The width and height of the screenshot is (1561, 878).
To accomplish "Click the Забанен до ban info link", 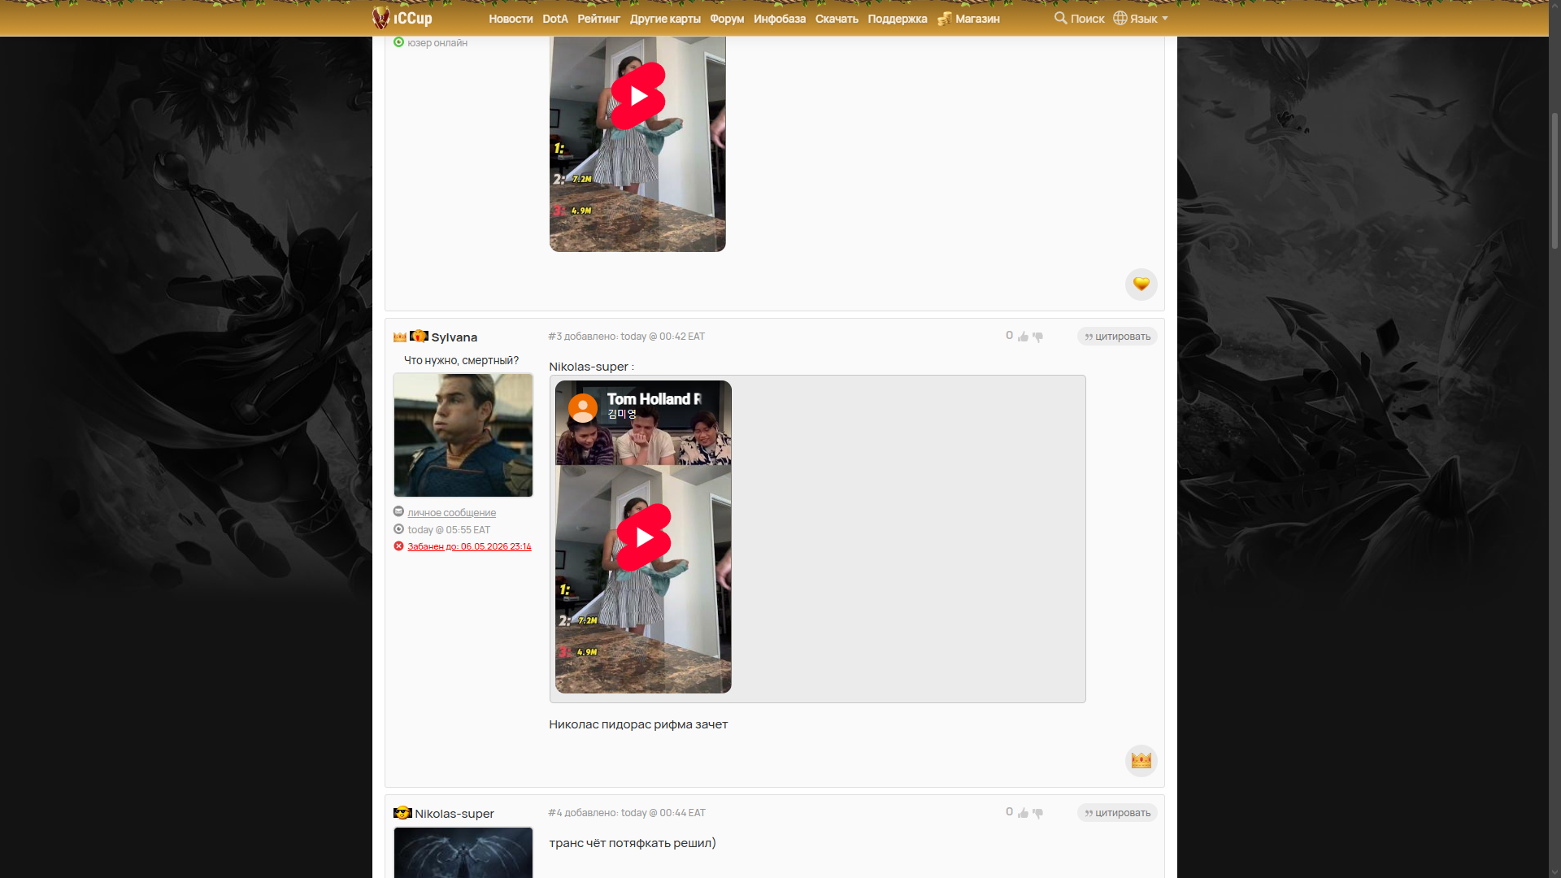I will (469, 546).
